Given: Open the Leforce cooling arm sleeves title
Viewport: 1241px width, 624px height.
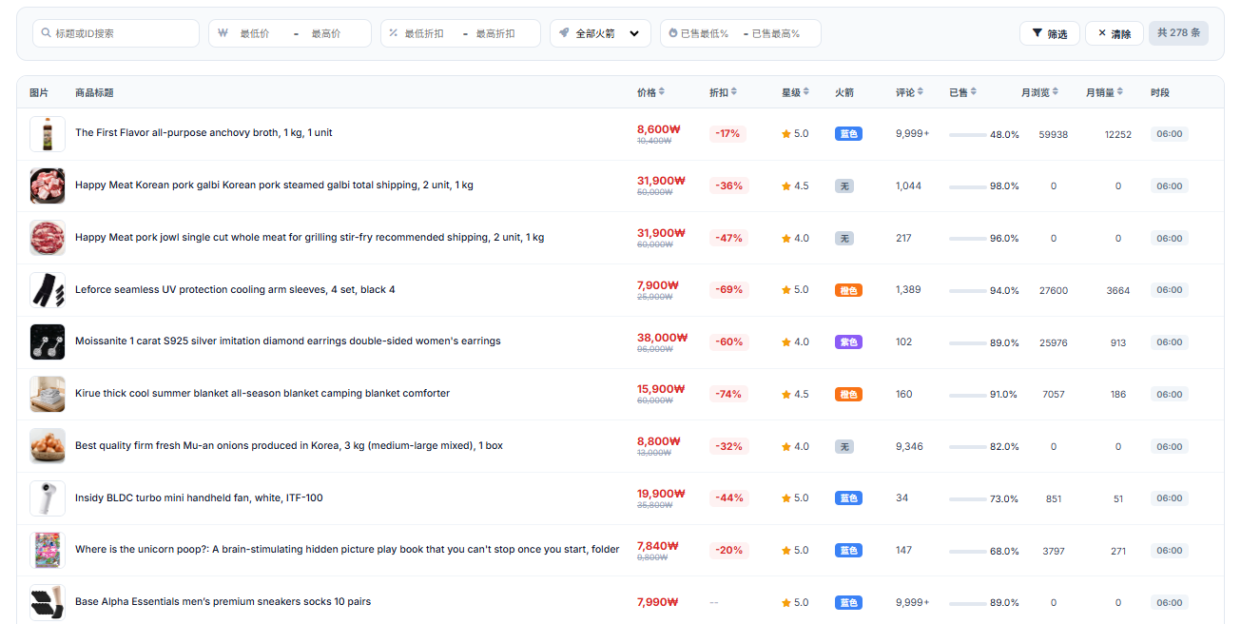Looking at the screenshot, I should pyautogui.click(x=235, y=289).
